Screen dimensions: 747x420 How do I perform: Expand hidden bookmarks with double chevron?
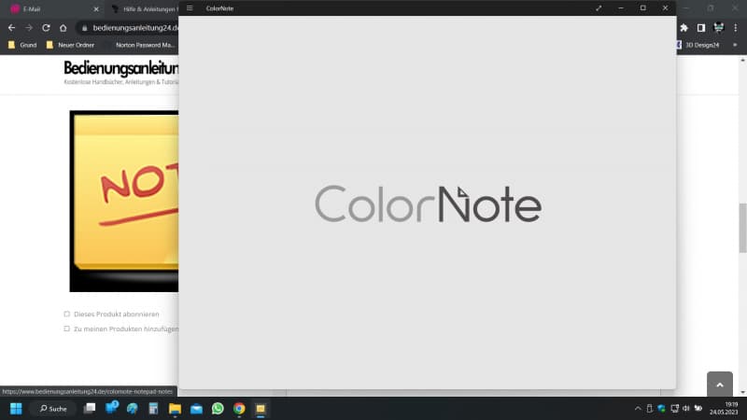[735, 45]
